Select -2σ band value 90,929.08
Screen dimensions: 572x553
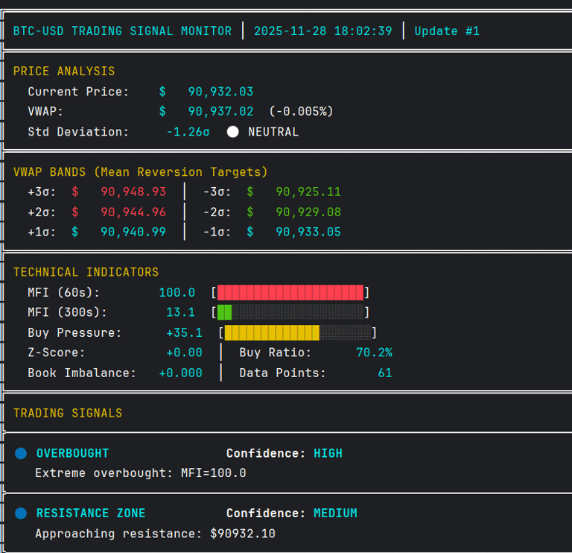[308, 212]
